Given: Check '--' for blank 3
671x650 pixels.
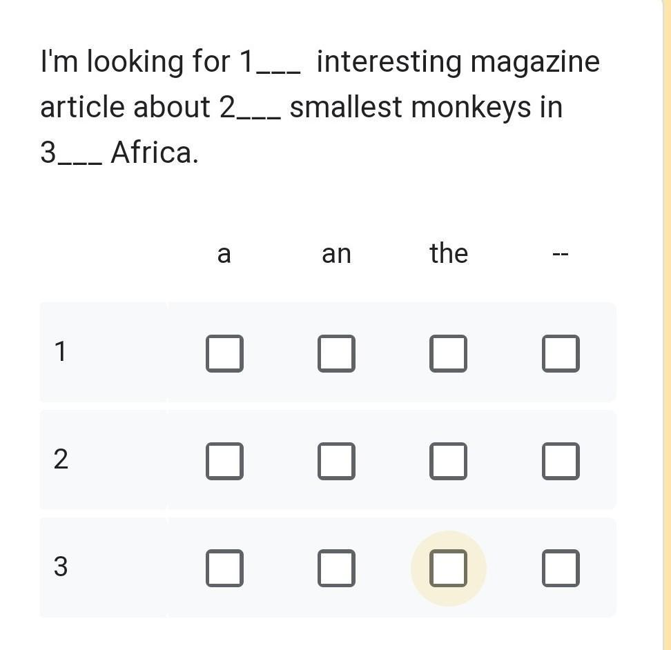Looking at the screenshot, I should point(560,568).
